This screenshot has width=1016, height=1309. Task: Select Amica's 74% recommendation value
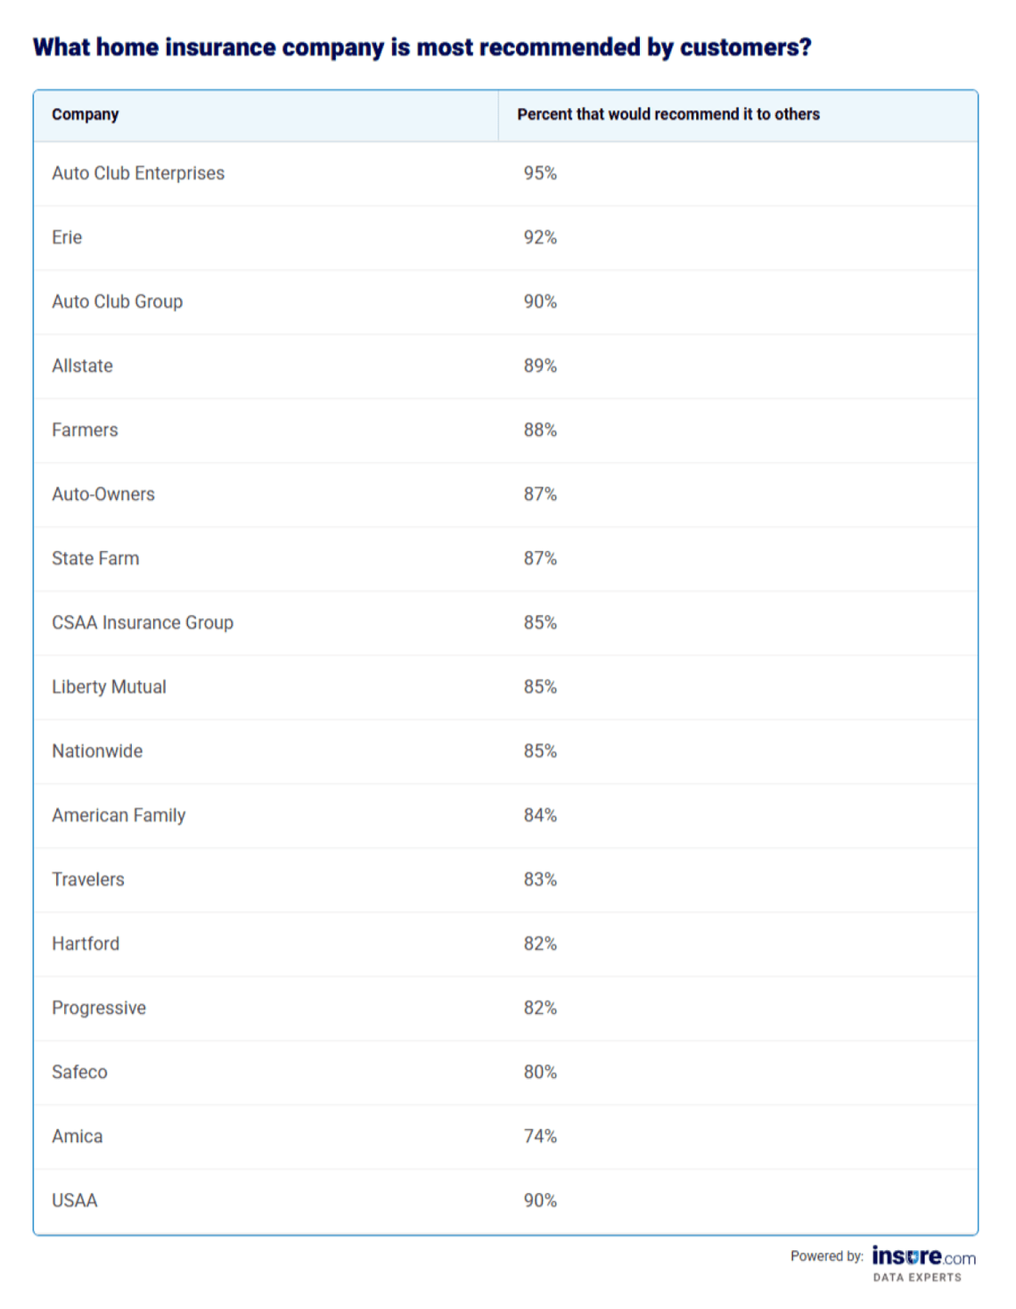[x=540, y=1136]
